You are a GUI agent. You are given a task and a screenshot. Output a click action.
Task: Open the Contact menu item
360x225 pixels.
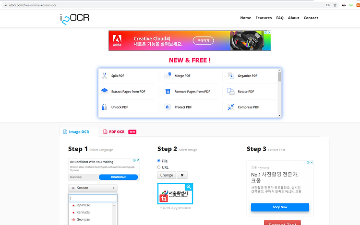311,18
